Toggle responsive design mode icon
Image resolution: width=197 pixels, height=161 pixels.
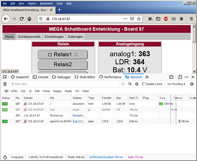[x=171, y=77]
